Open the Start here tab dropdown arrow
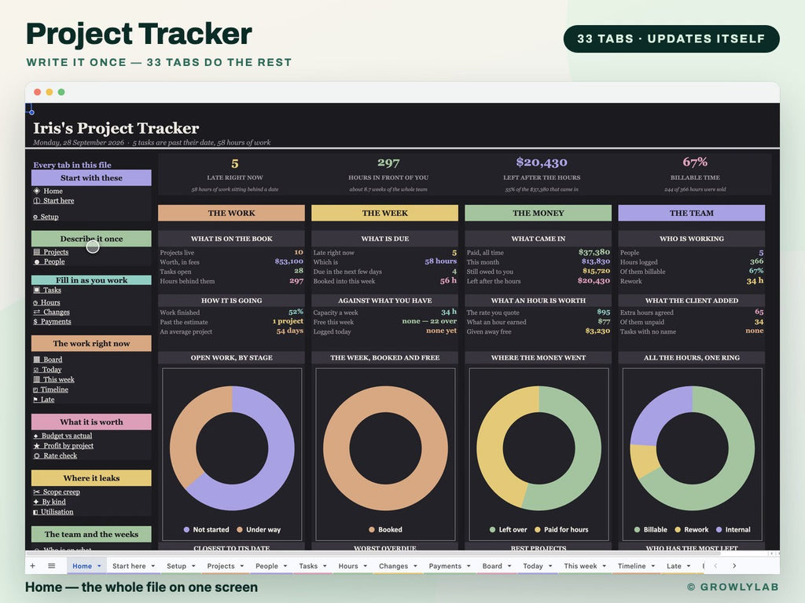Screen dimensions: 805x603 153,566
